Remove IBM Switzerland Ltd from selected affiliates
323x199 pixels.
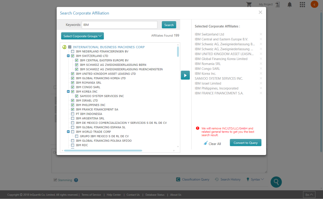pyautogui.click(x=261, y=34)
